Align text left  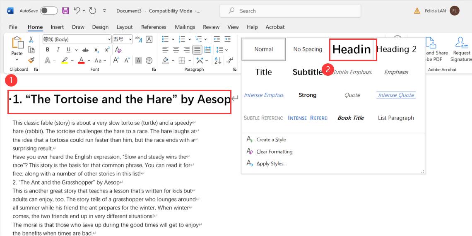(x=165, y=50)
